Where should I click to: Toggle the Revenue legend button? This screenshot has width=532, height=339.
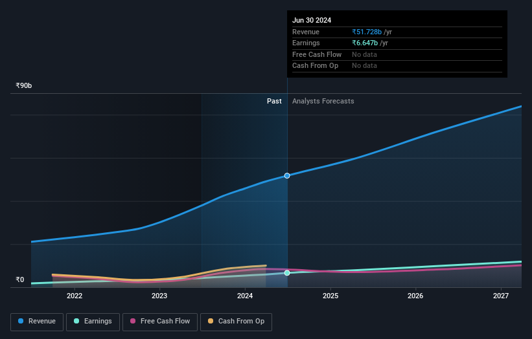(x=37, y=322)
